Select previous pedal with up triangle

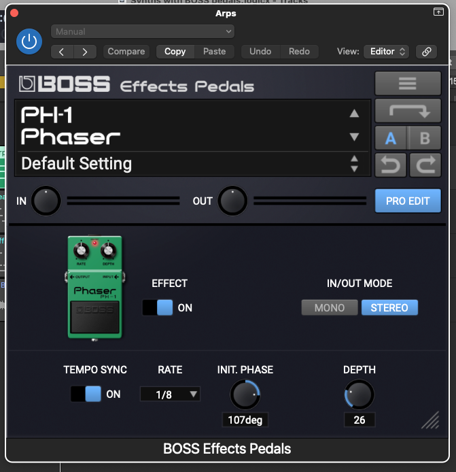354,114
